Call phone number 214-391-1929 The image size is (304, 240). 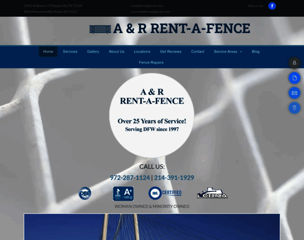coord(174,178)
